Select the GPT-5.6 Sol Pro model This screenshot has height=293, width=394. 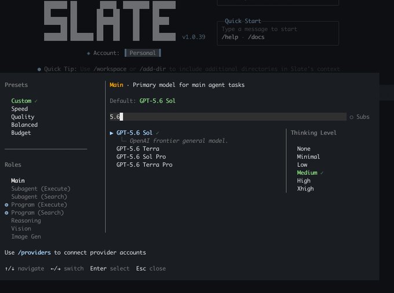[141, 157]
